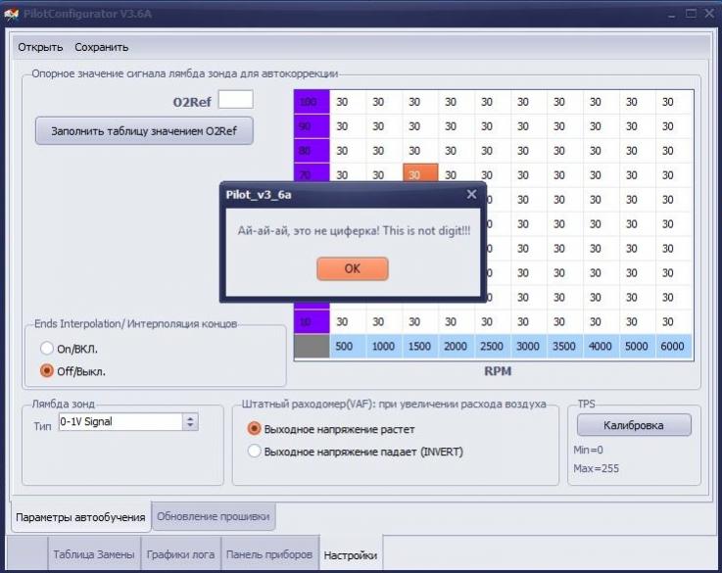Open the Панель приборов tab
This screenshot has width=722, height=573.
(x=269, y=554)
